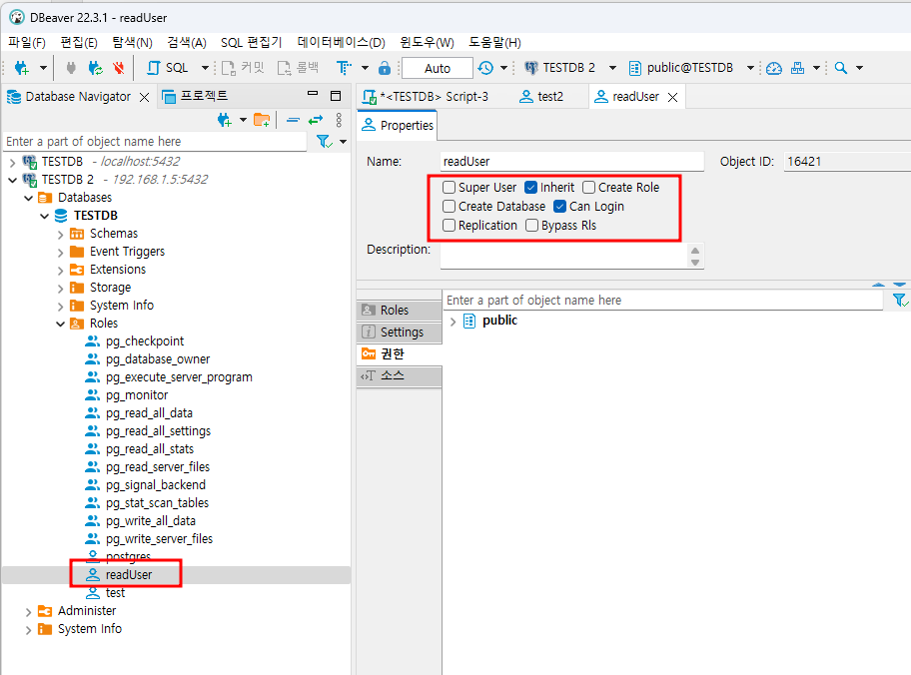
Task: Click the navigator new folder icon
Action: [x=262, y=120]
